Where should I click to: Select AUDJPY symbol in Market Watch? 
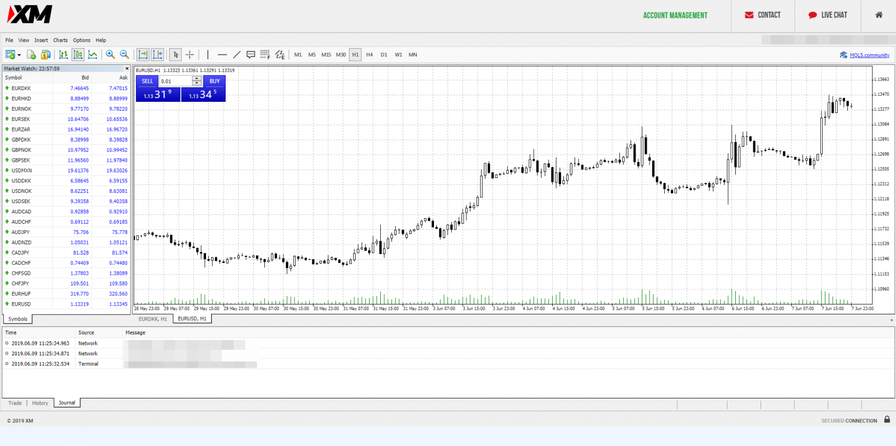(21, 232)
